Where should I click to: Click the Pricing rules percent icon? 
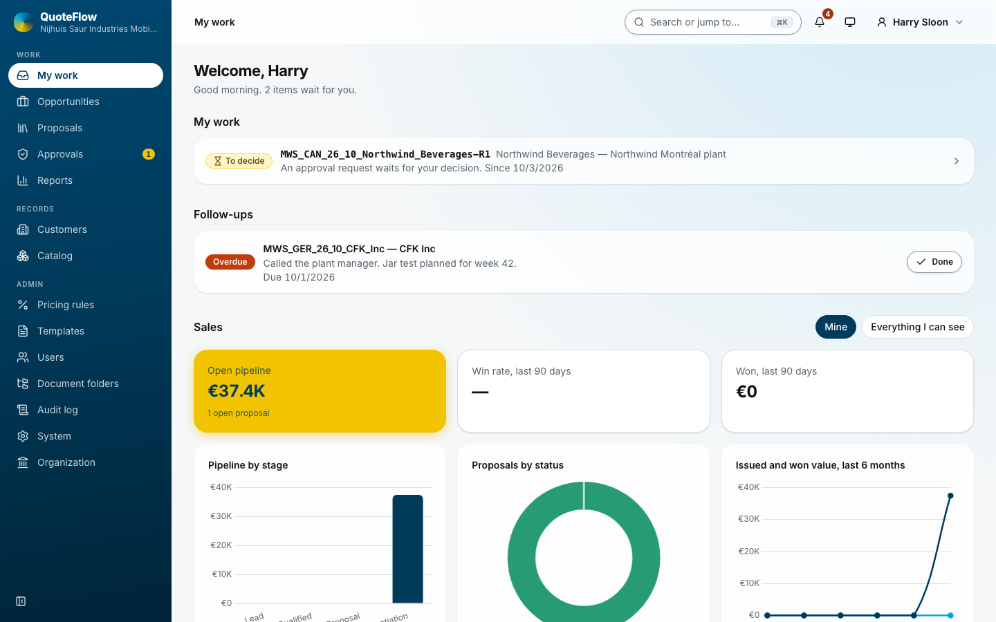(x=23, y=305)
